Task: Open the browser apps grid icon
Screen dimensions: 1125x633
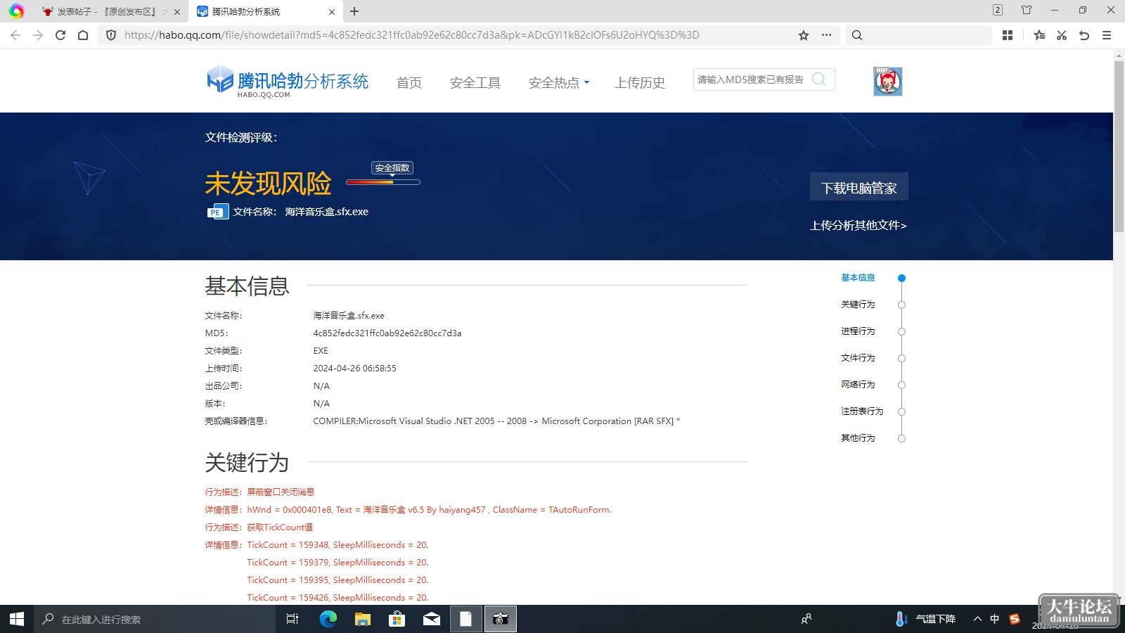Action: 1008,35
